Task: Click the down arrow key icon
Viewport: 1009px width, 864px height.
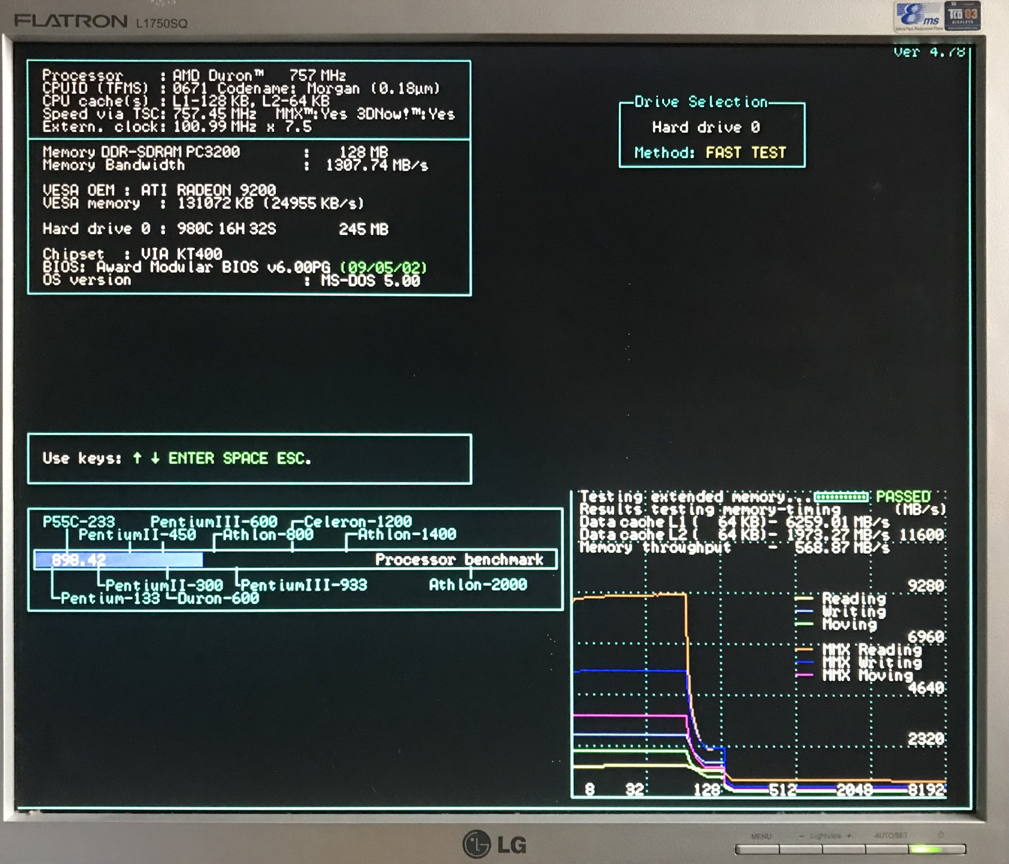Action: coord(155,458)
